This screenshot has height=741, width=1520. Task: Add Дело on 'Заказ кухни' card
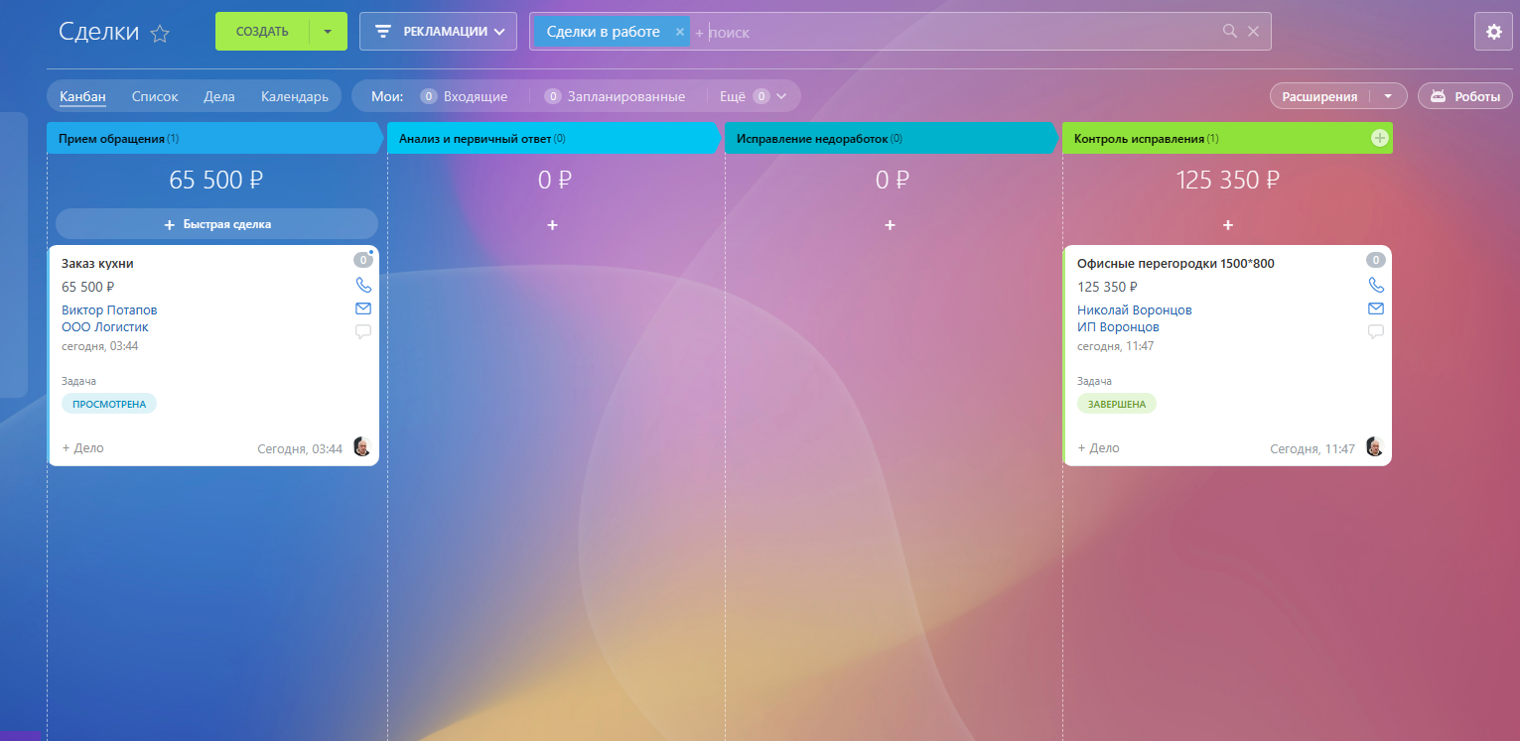click(x=83, y=448)
